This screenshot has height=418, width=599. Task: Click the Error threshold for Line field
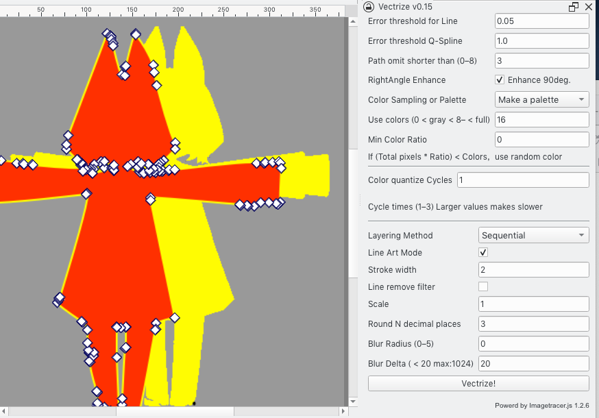coord(541,21)
